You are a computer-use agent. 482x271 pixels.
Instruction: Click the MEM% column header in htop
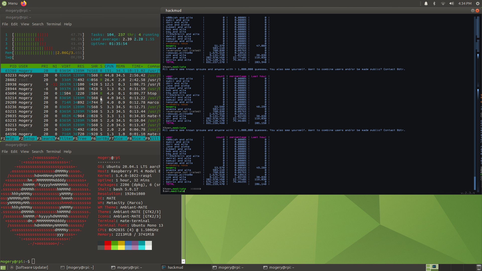pyautogui.click(x=120, y=66)
